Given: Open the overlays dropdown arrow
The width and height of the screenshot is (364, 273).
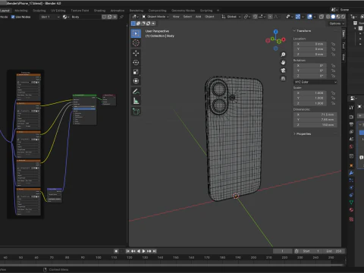Looking at the screenshot, I should 315,17.
